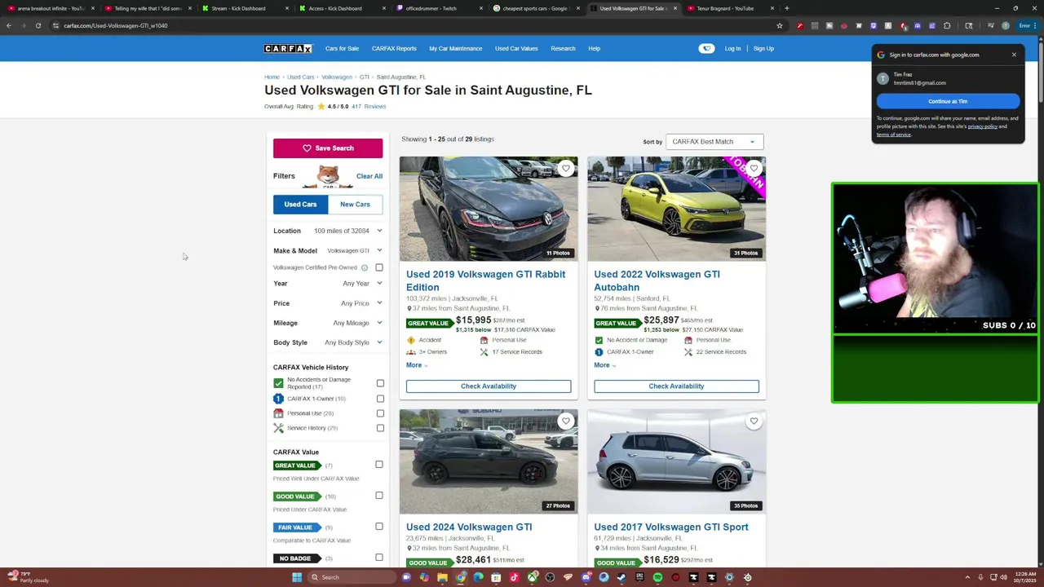Image resolution: width=1044 pixels, height=587 pixels.
Task: Open Used Car Values menu
Action: pos(516,49)
